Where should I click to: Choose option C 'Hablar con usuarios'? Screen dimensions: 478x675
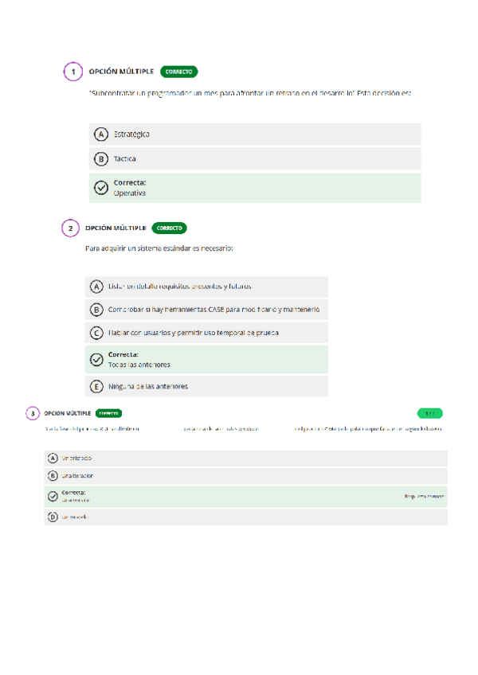[x=96, y=333]
